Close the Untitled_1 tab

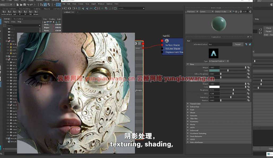coord(73,12)
